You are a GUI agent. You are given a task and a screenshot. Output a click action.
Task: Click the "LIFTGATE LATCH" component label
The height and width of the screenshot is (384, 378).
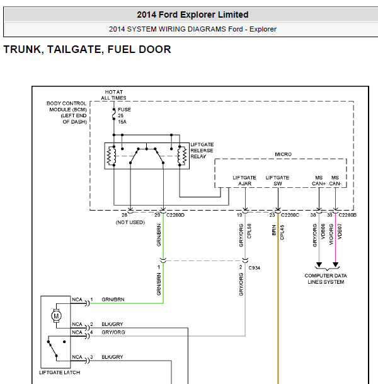click(x=59, y=373)
